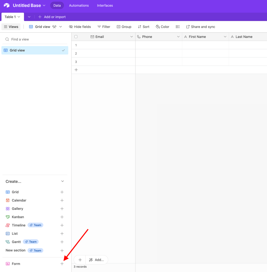Open the Email field dropdown arrow

pos(131,37)
